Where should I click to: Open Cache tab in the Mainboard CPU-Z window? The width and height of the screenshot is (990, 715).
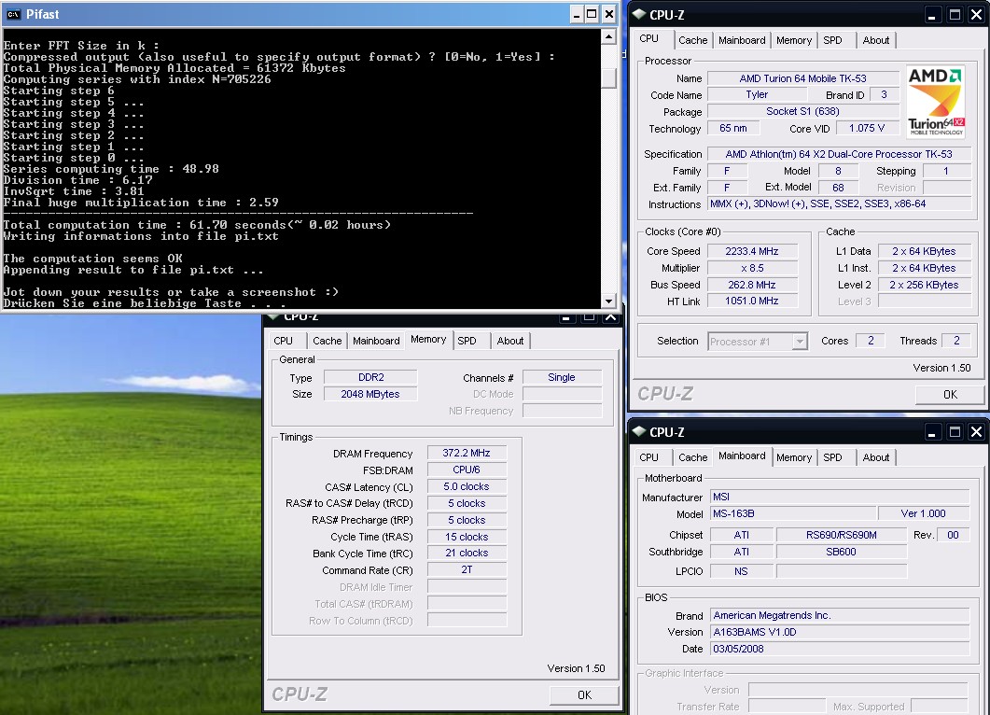point(692,457)
